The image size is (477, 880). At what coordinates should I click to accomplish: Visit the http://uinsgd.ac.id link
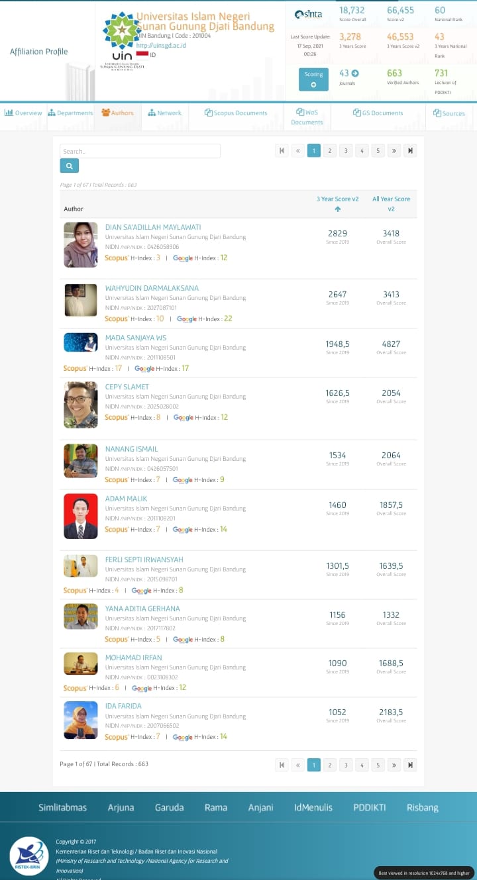click(x=162, y=45)
